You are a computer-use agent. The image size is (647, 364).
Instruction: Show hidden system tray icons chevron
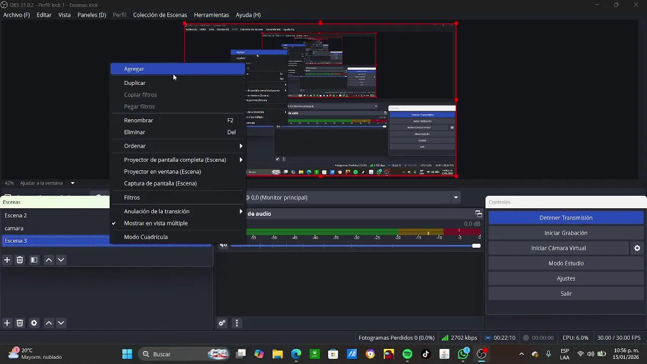click(x=522, y=354)
